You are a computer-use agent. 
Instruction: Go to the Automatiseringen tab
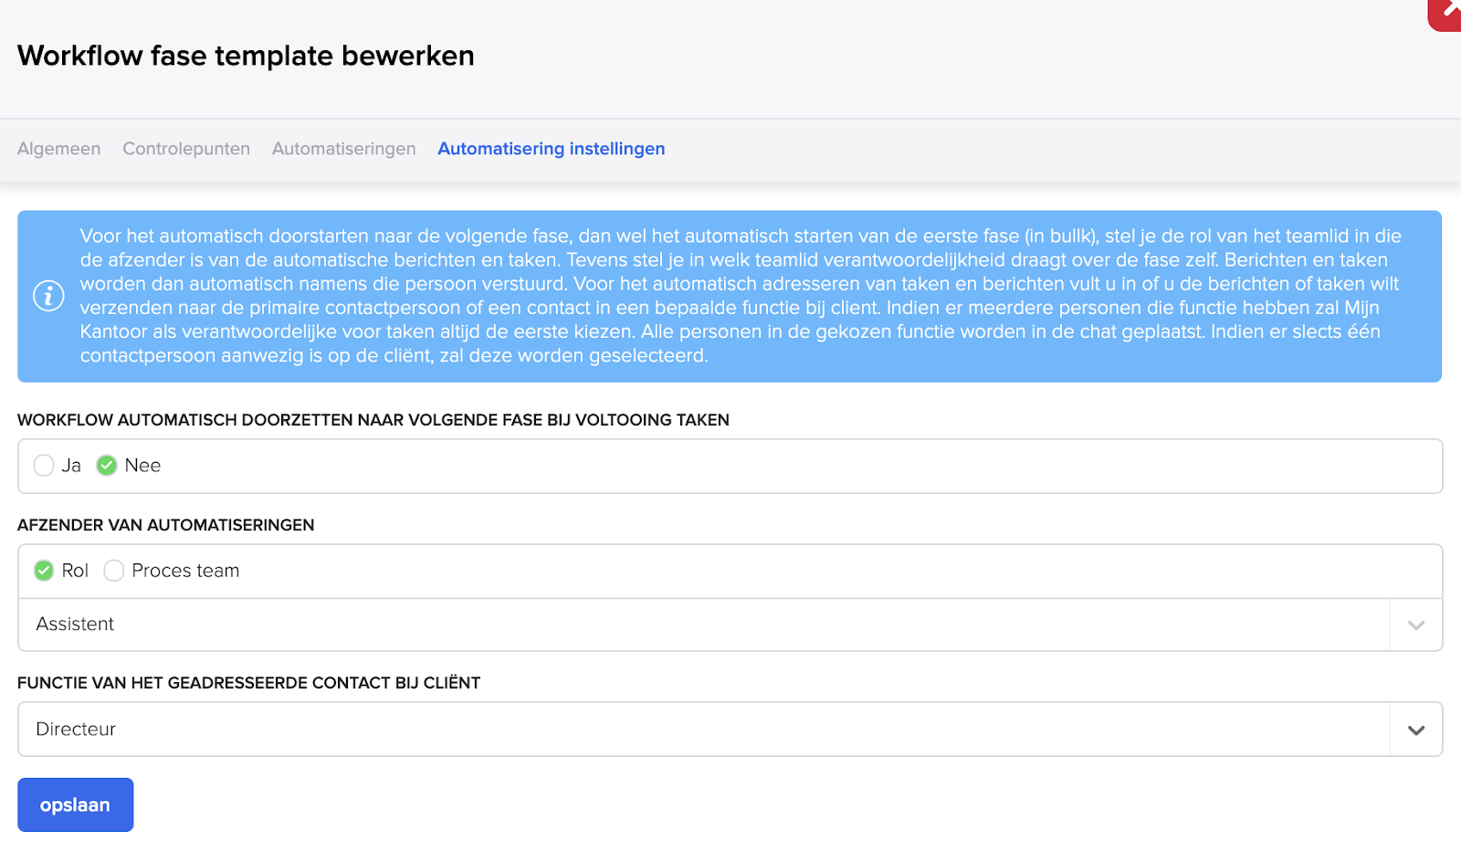click(344, 149)
